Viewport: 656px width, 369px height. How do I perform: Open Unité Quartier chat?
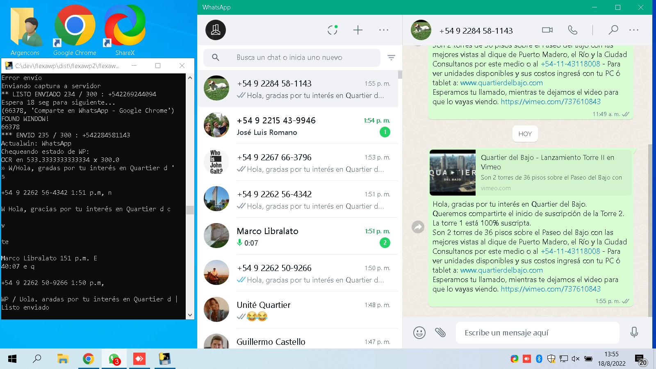tap(298, 310)
